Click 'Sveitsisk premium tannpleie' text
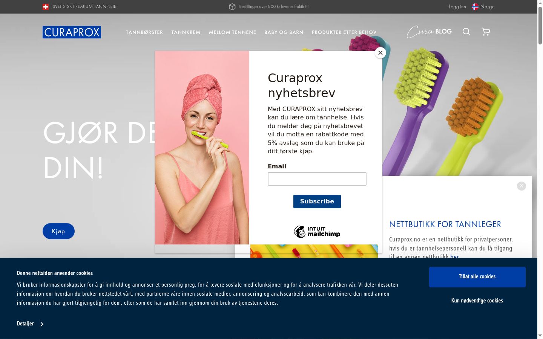Viewport: 543px width, 339px height. [84, 7]
